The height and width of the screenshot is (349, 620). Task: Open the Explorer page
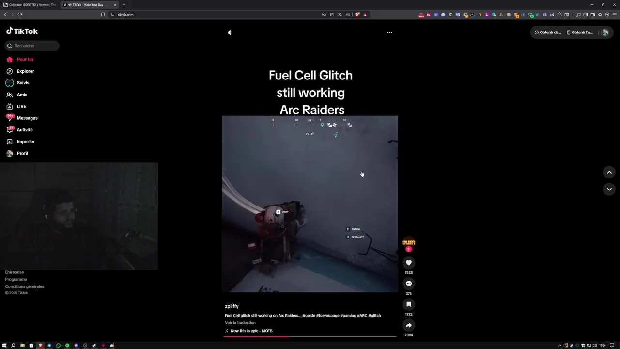pos(20,71)
